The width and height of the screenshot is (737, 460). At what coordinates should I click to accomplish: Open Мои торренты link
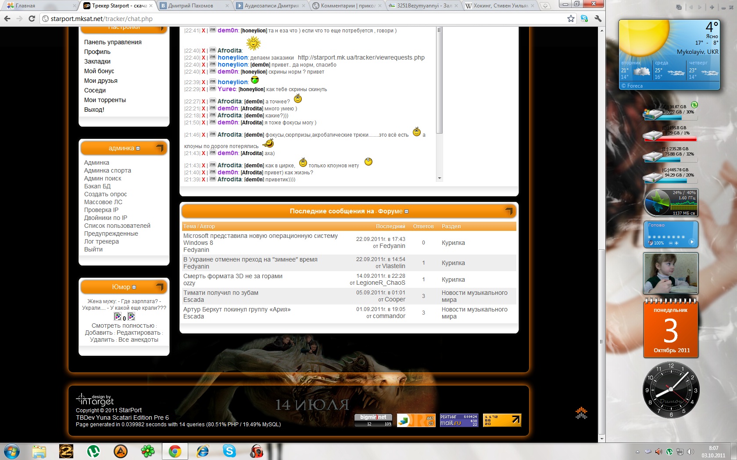[x=105, y=100]
